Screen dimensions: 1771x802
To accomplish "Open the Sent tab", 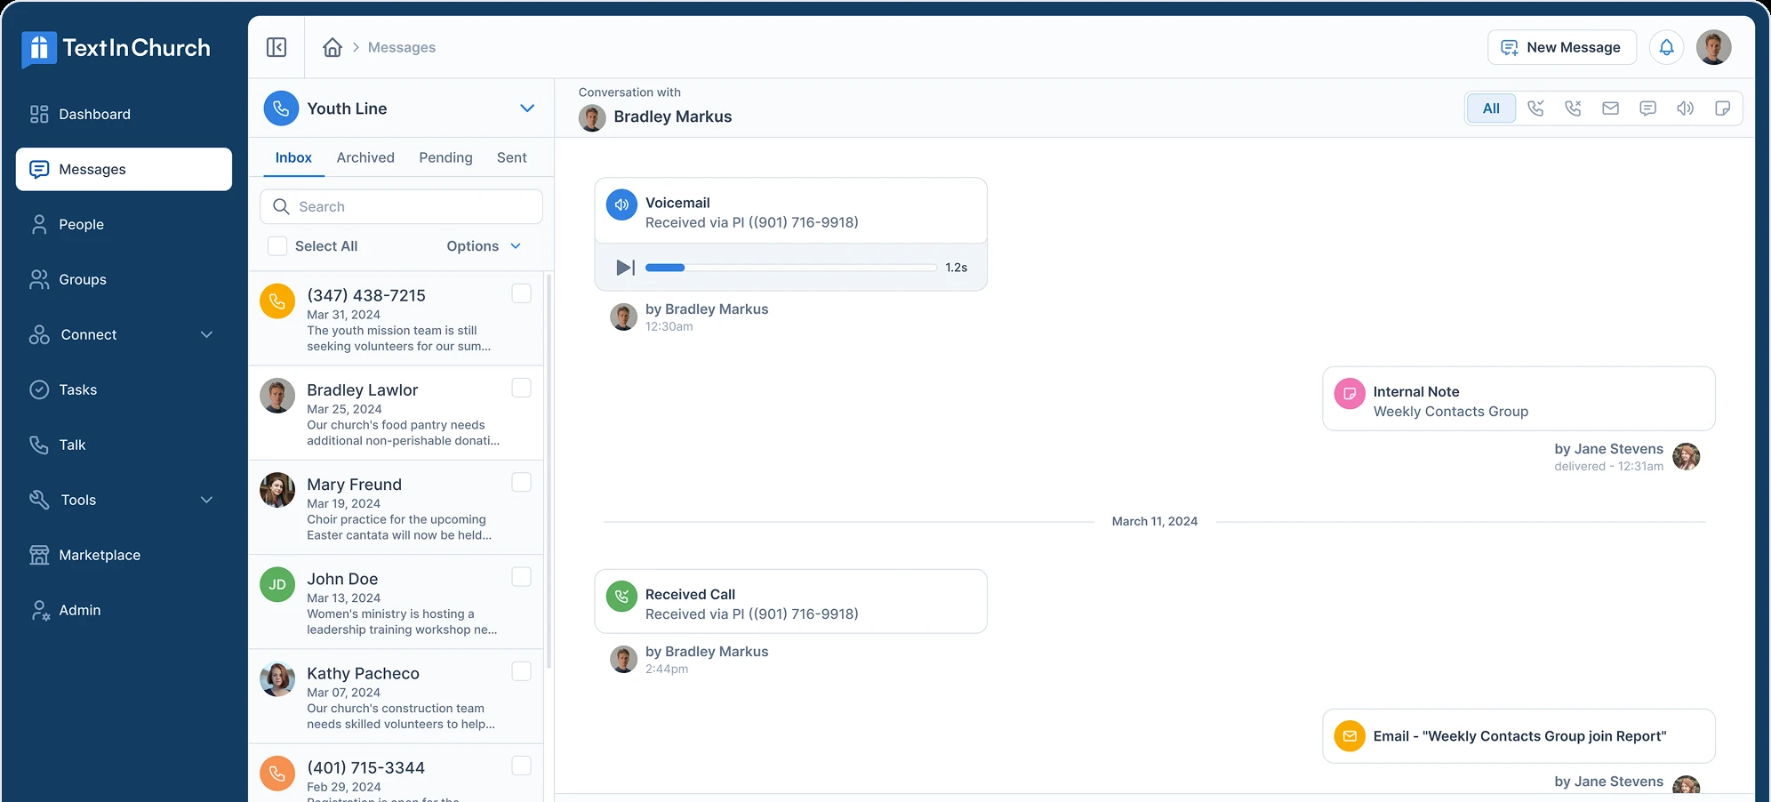I will (511, 157).
